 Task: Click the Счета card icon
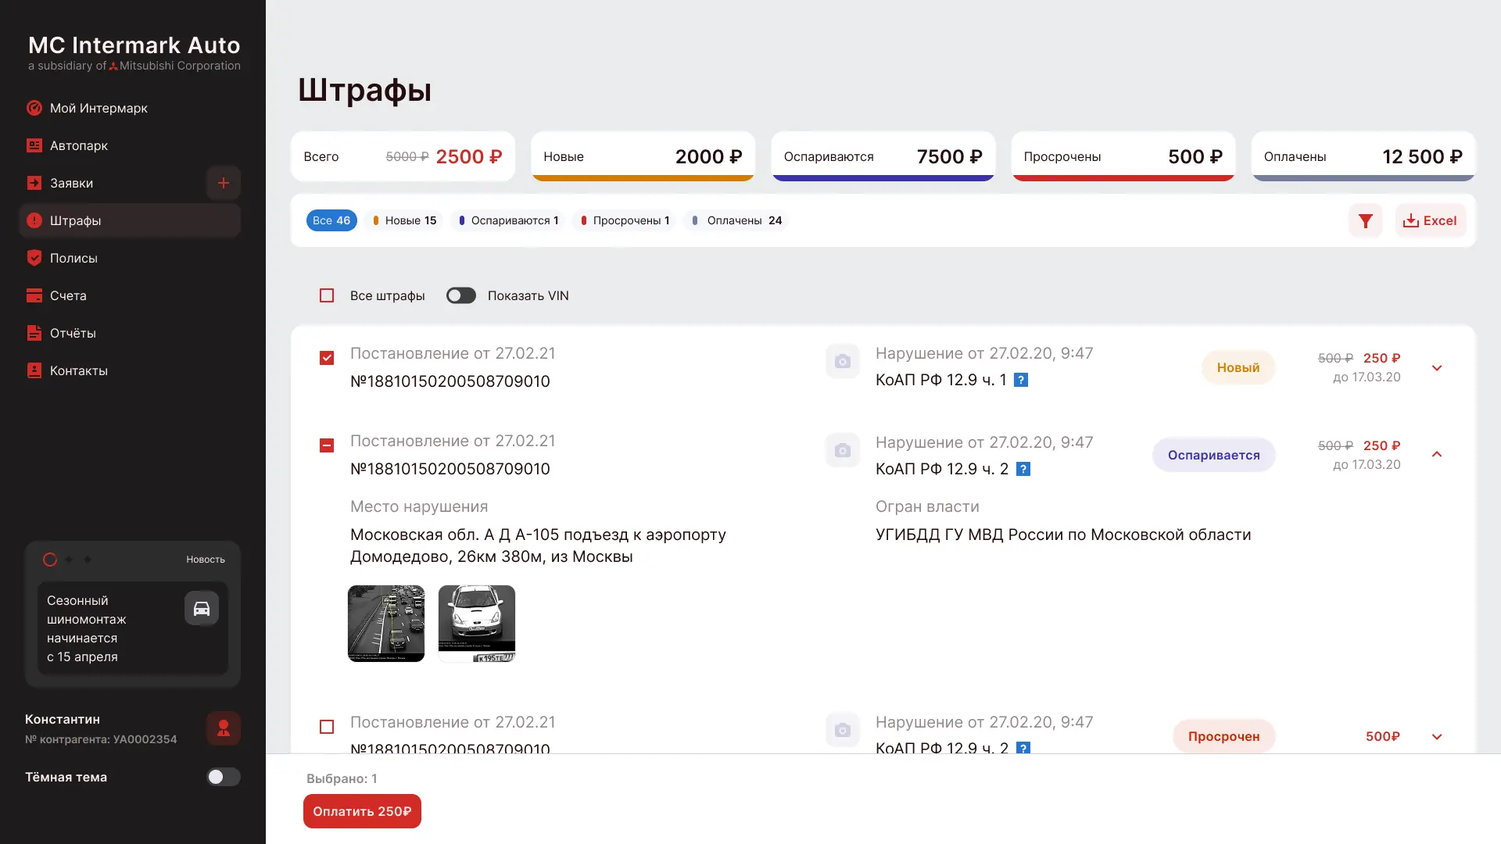[x=34, y=295]
